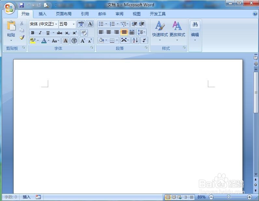This screenshot has height=201, width=259.
Task: Apply subscript formatting
Action: 67,33
